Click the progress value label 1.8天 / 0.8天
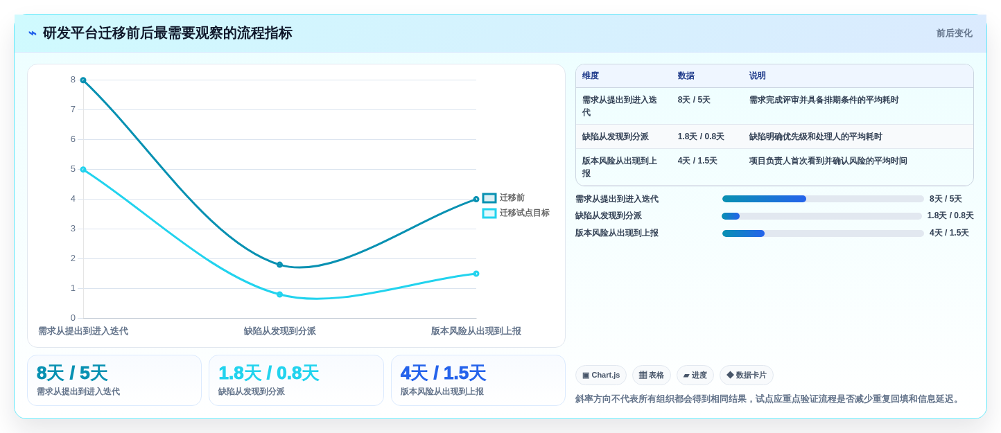This screenshot has width=1001, height=433. (950, 216)
